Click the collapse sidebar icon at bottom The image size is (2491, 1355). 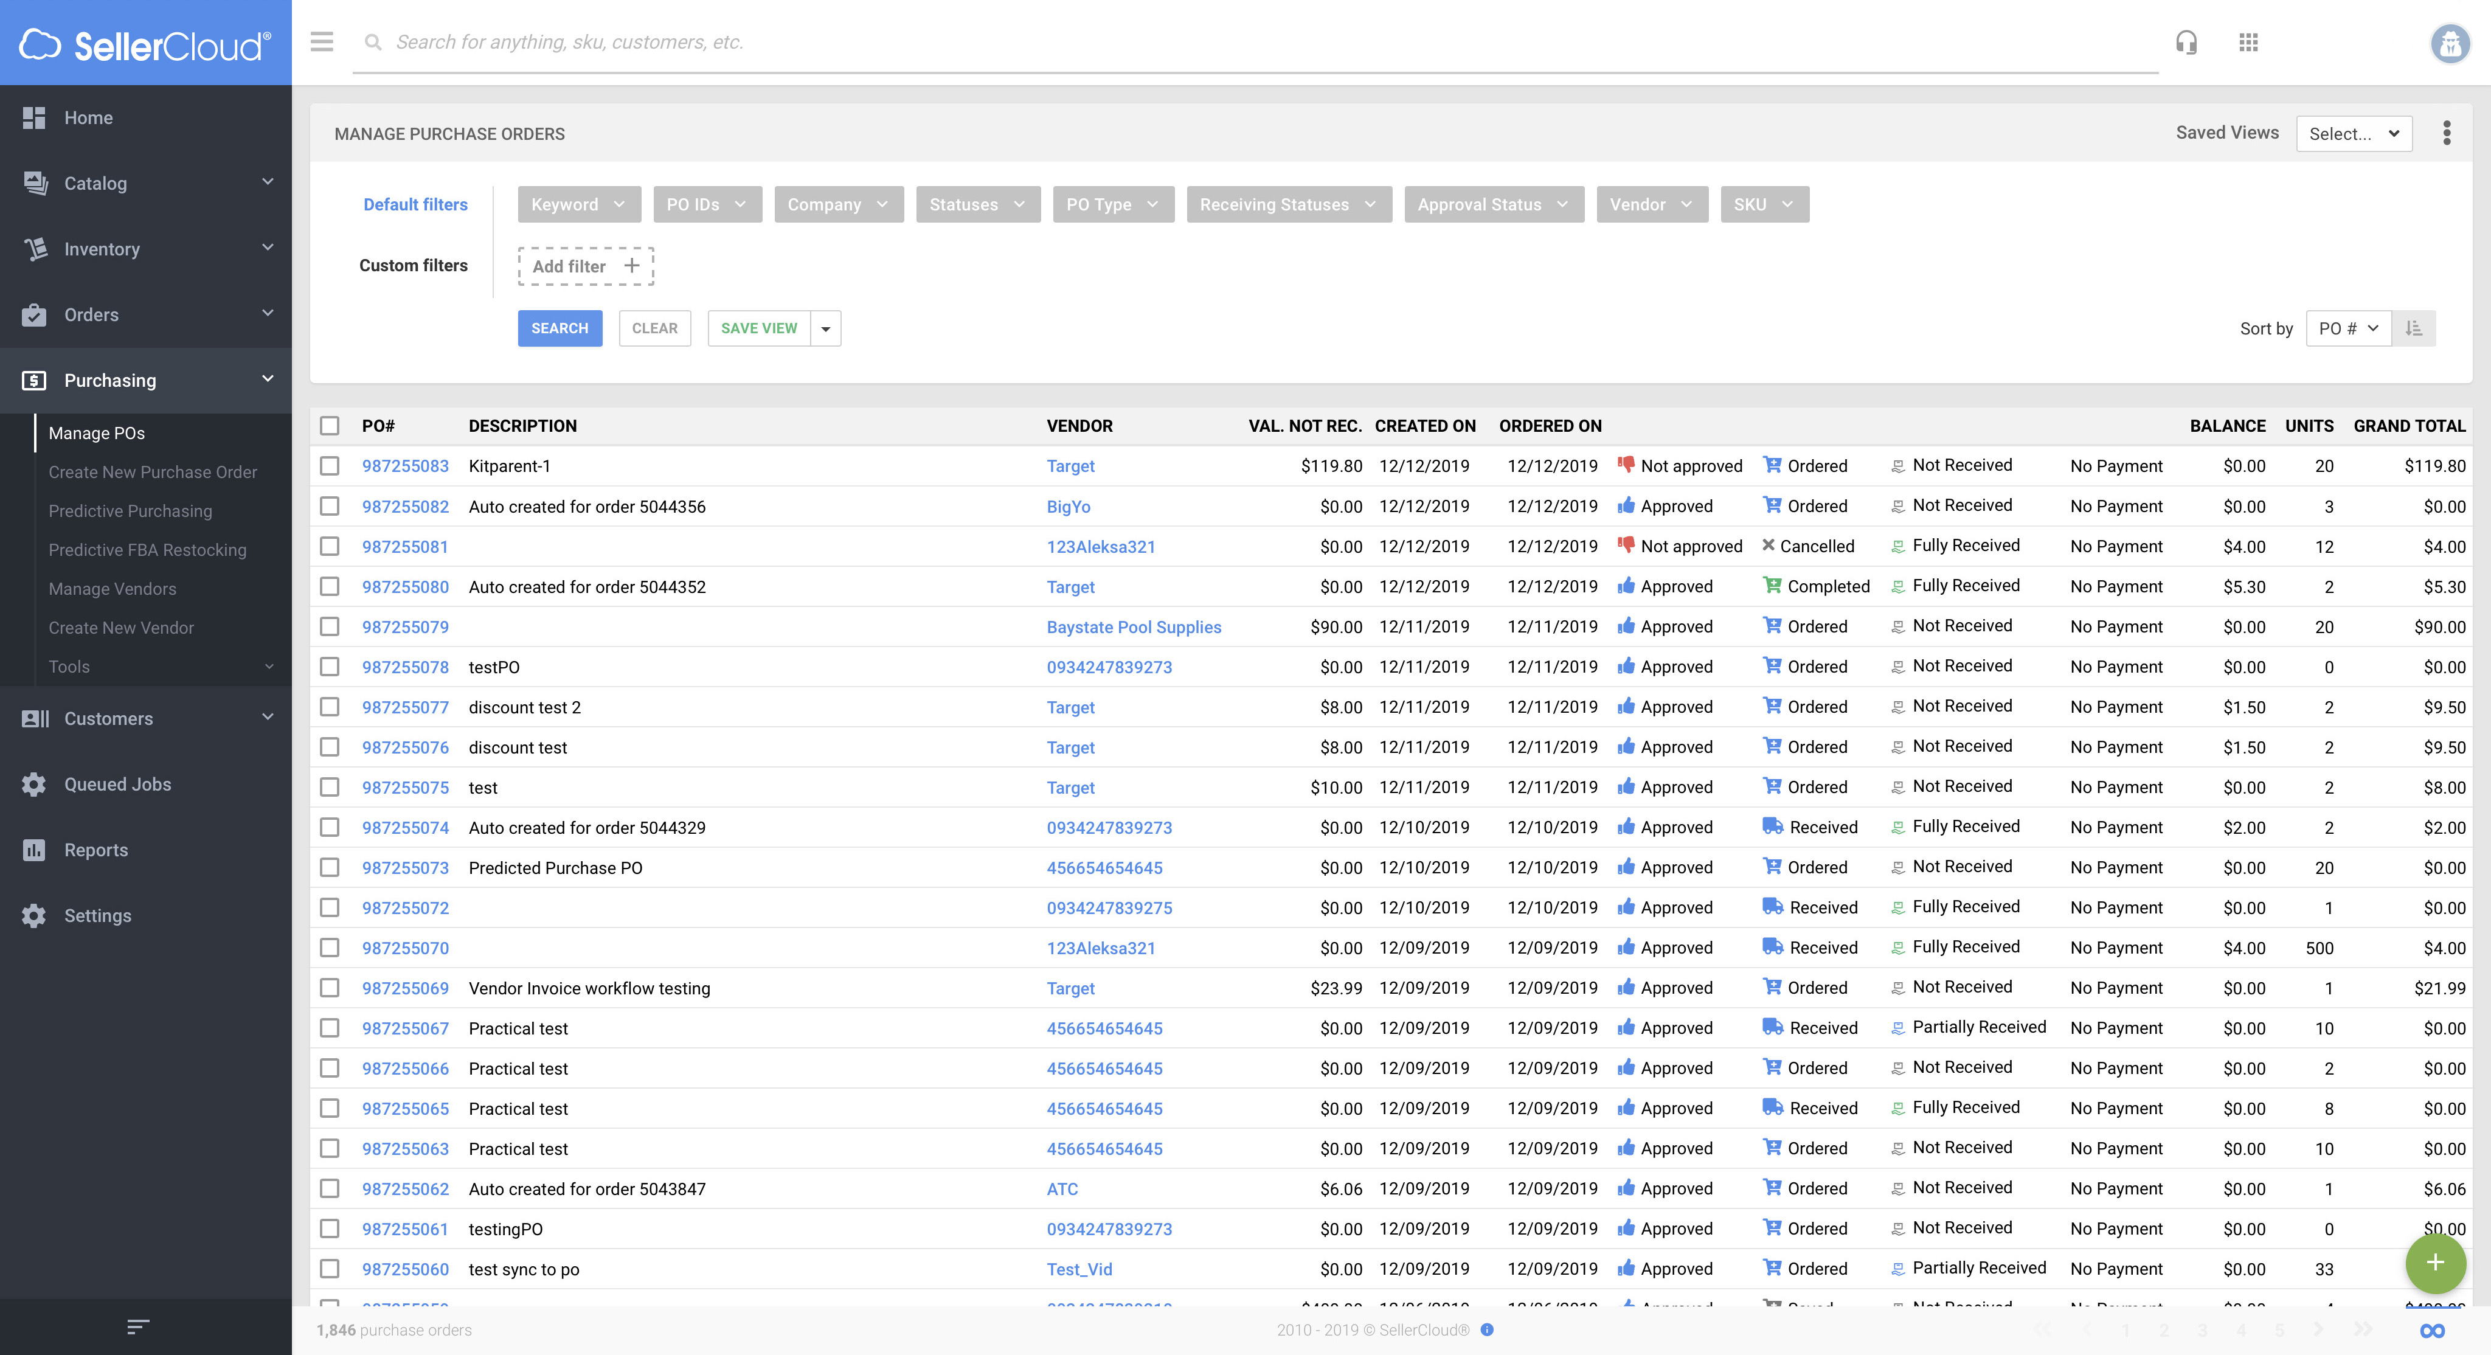[x=138, y=1326]
